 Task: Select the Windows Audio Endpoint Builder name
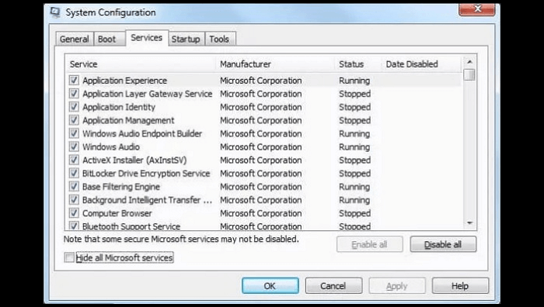(x=142, y=133)
